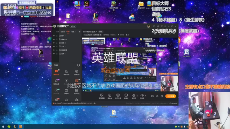Click the first tab left of 可选装
This screenshot has width=230, height=129.
click(58, 32)
